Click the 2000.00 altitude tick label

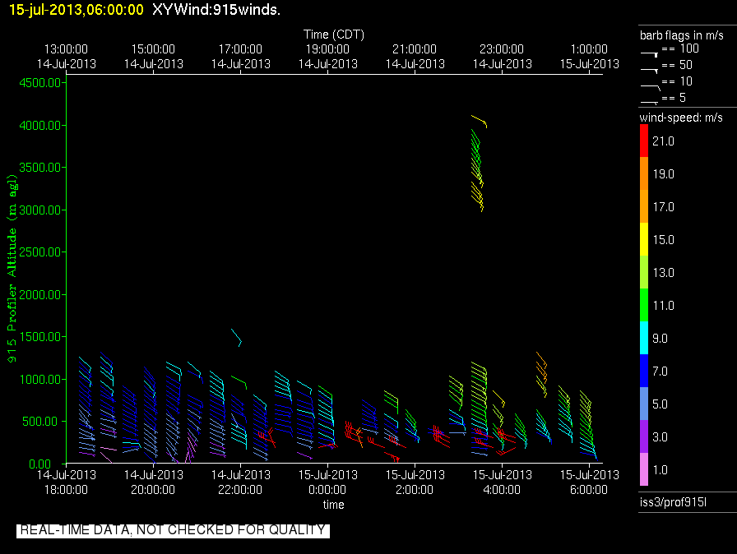(40, 294)
